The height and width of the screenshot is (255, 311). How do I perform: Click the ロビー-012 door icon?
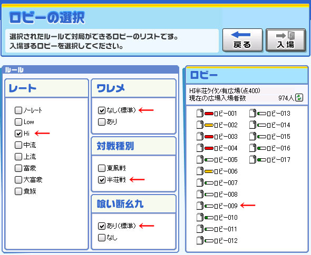pyautogui.click(x=200, y=240)
